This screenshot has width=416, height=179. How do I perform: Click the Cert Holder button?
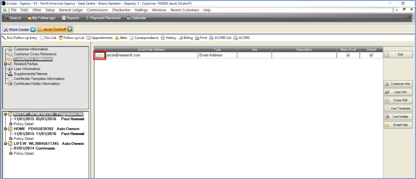(x=398, y=117)
